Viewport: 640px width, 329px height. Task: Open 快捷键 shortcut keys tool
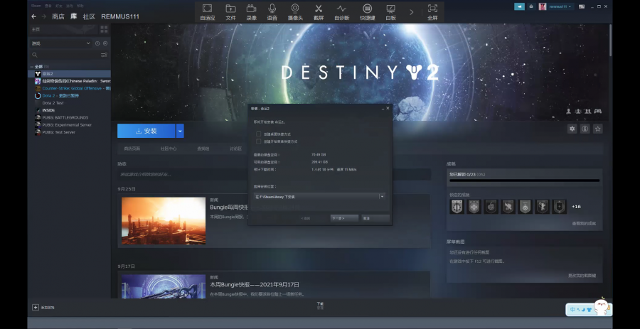coord(368,12)
